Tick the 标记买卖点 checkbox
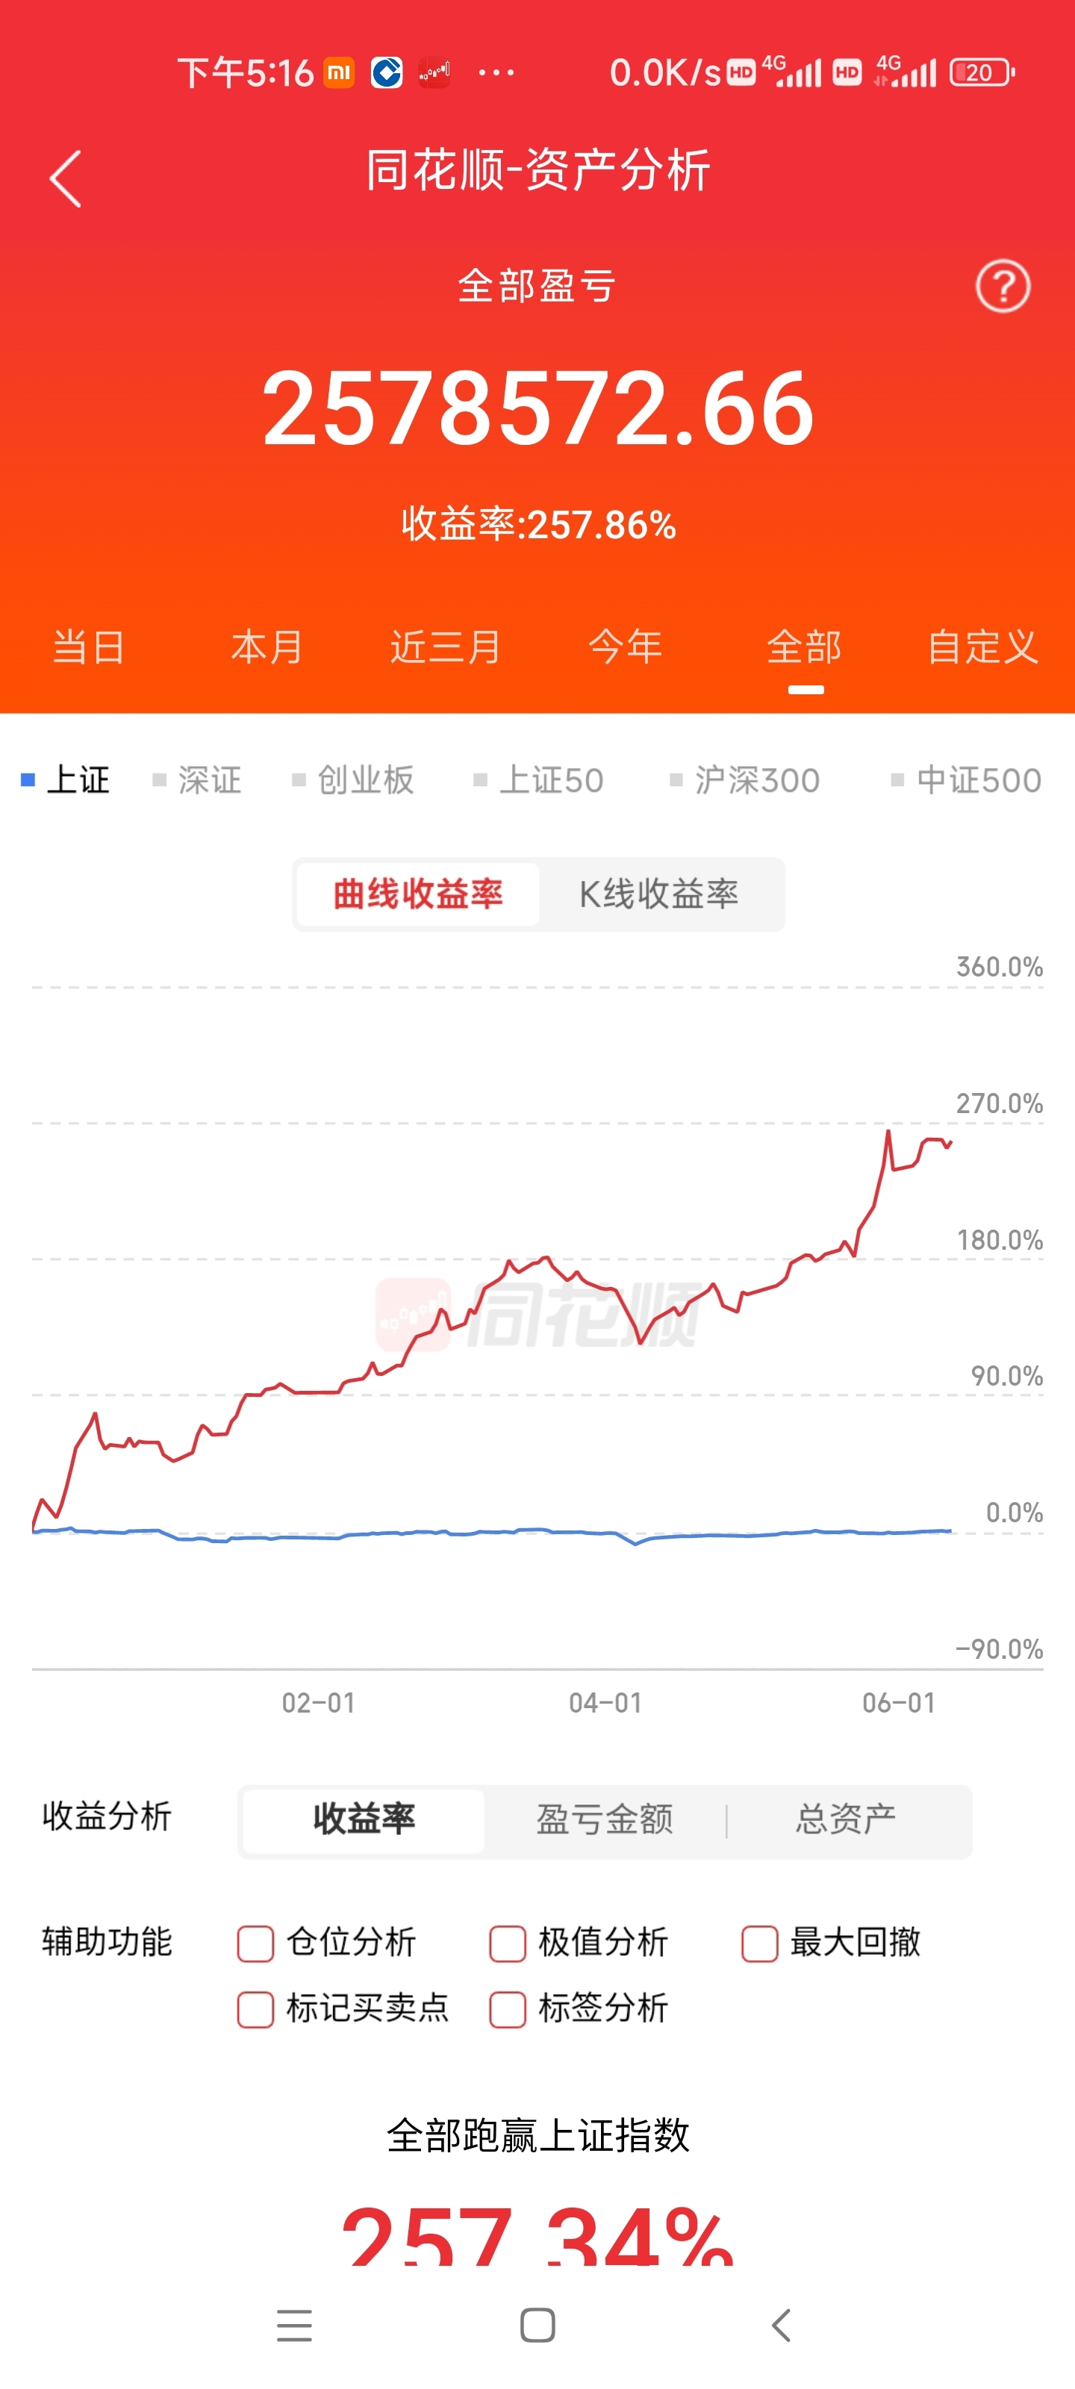 [255, 2010]
